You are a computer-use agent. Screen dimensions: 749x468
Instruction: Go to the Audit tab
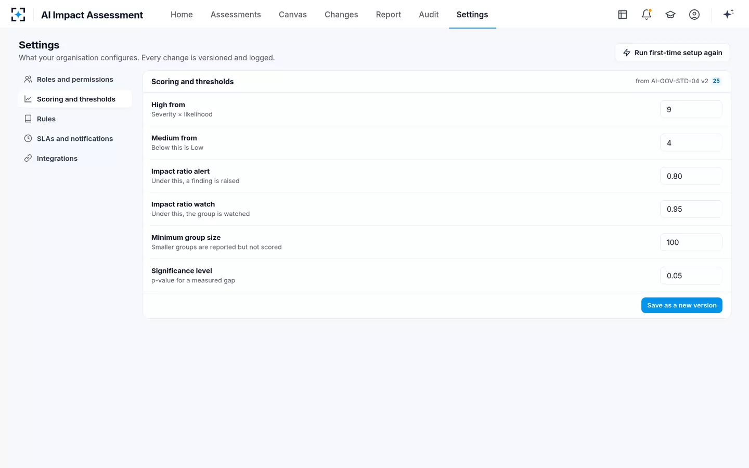click(x=429, y=15)
